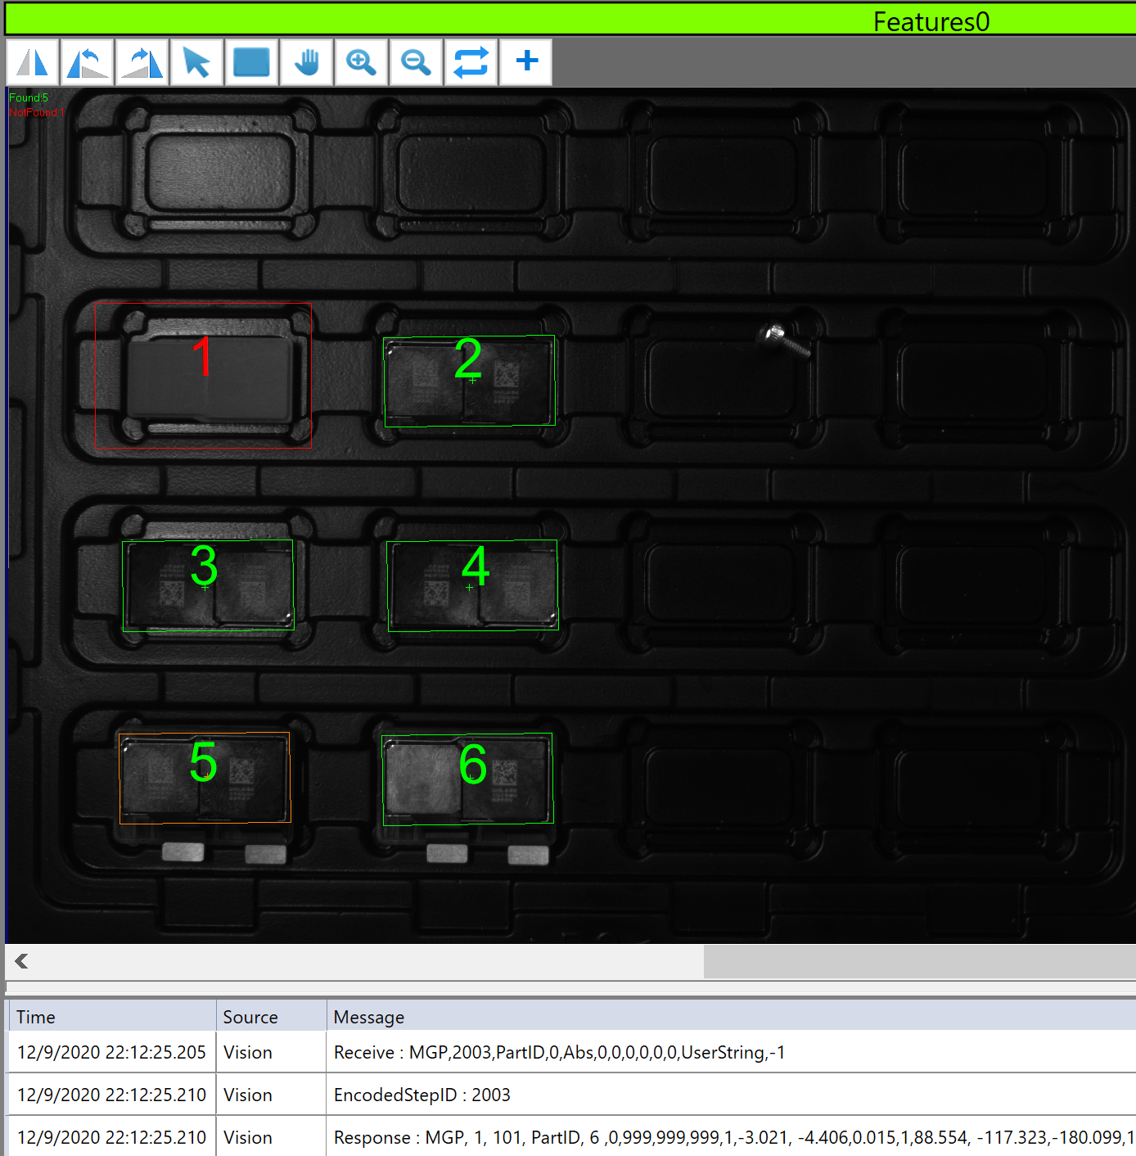Click the red not-found region labeled 1
The width and height of the screenshot is (1136, 1156).
click(203, 376)
